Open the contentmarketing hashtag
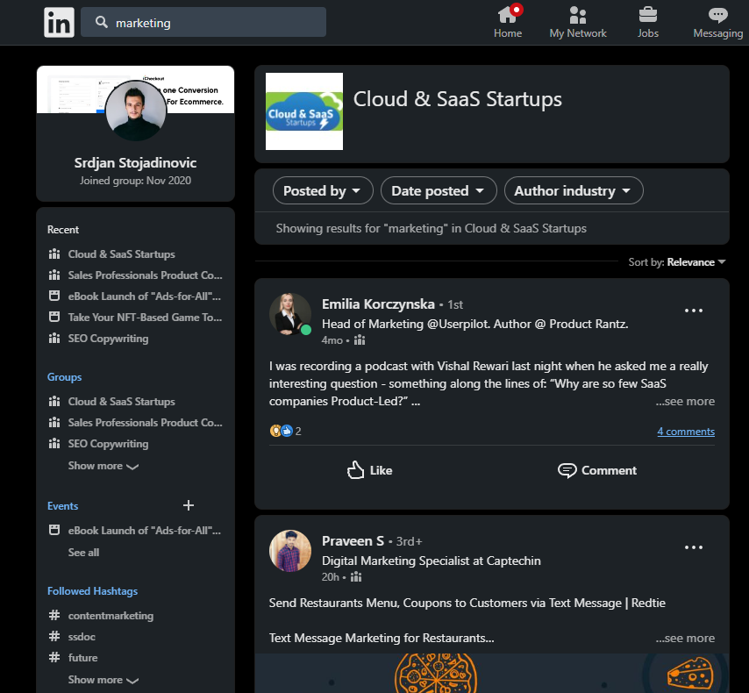 pos(111,616)
